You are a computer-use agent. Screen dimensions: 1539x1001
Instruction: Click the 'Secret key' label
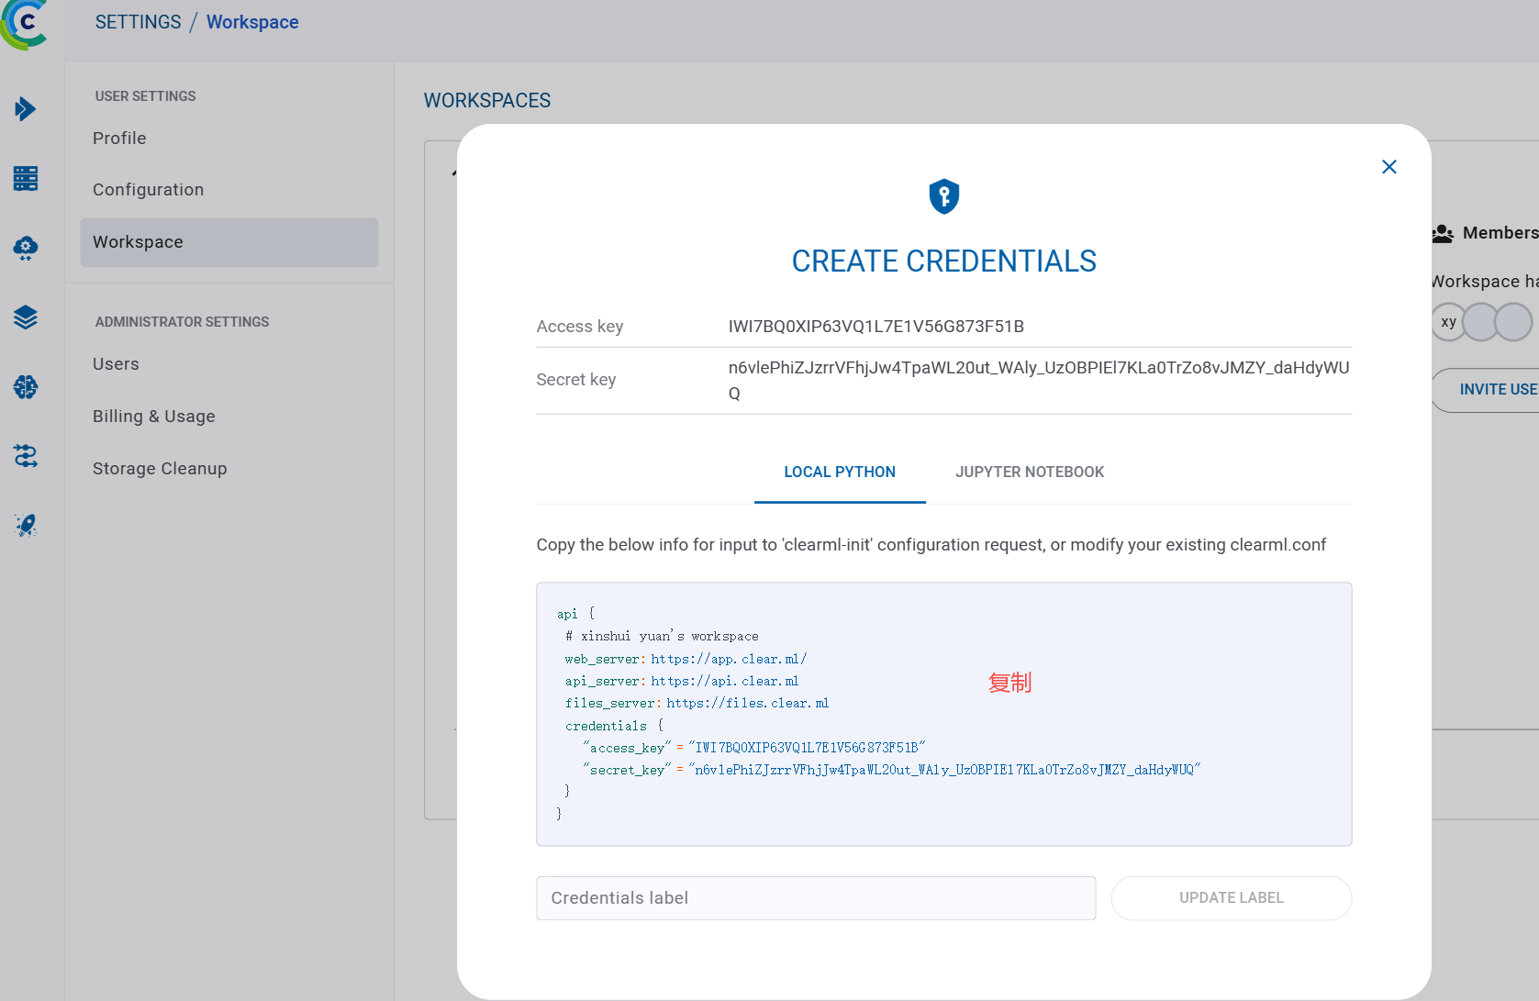coord(576,380)
